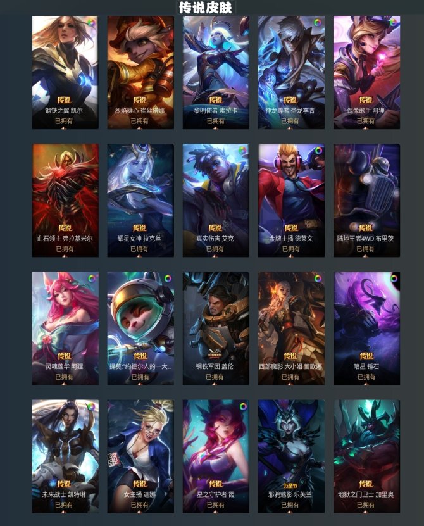Open 邪鸦魅影 乐芙兰 skin card
The width and height of the screenshot is (424, 526).
tap(291, 456)
